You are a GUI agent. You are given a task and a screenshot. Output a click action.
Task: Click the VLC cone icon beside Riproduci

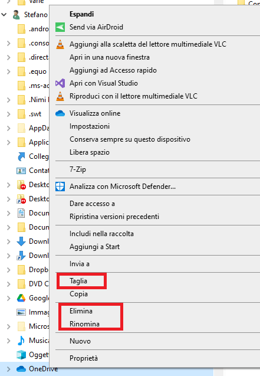pyautogui.click(x=60, y=96)
